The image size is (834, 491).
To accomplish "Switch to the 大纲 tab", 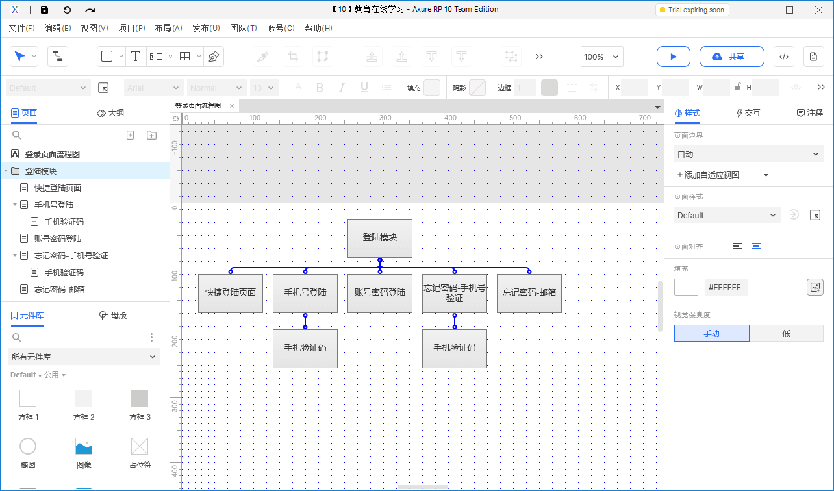I will [x=110, y=112].
